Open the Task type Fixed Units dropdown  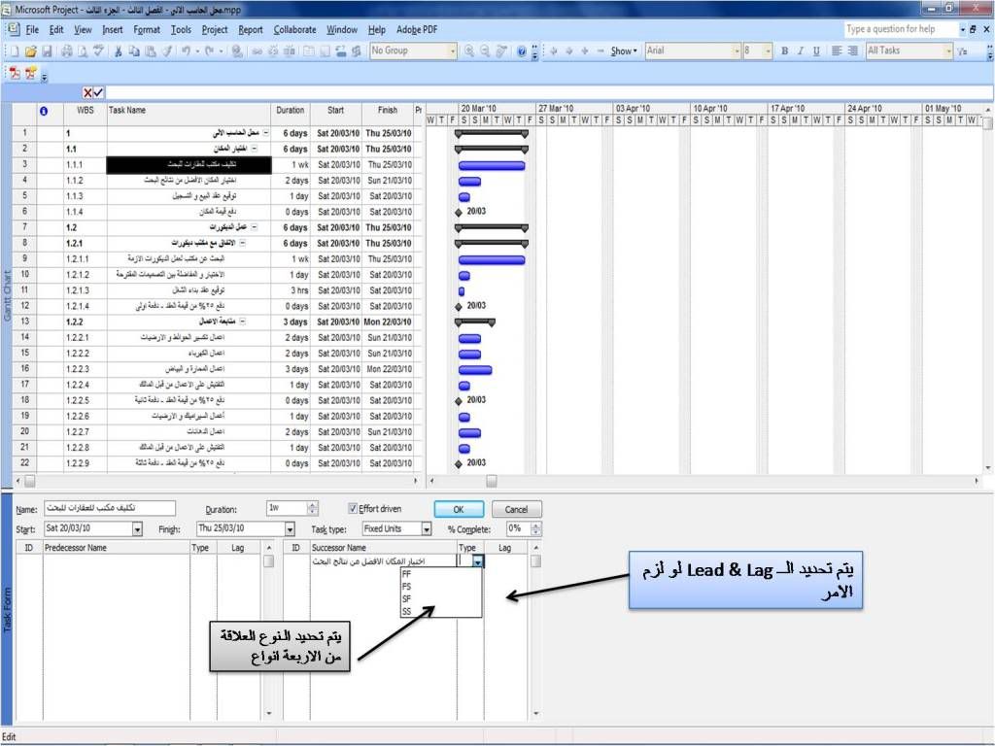[427, 529]
